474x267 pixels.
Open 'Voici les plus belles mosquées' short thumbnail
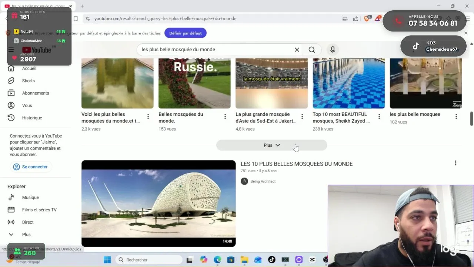(117, 83)
